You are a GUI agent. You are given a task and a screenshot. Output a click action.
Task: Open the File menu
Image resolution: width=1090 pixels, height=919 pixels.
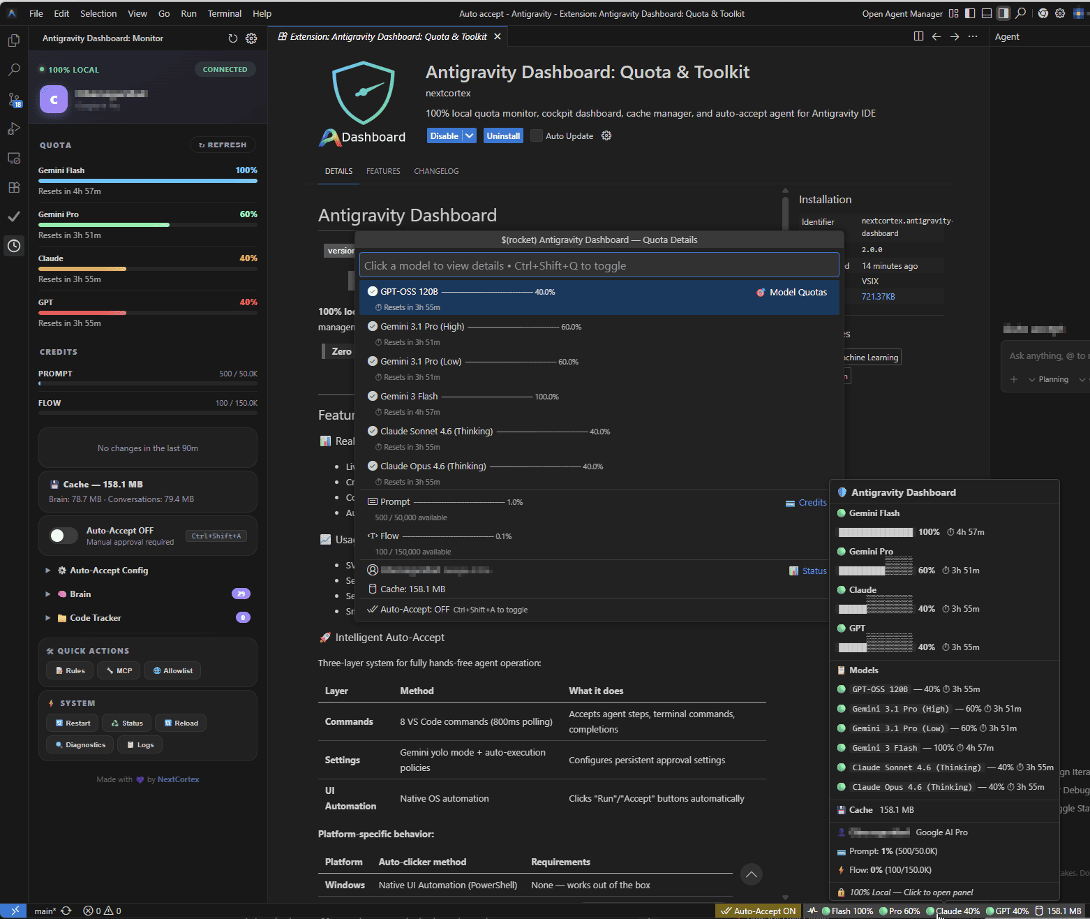point(36,13)
